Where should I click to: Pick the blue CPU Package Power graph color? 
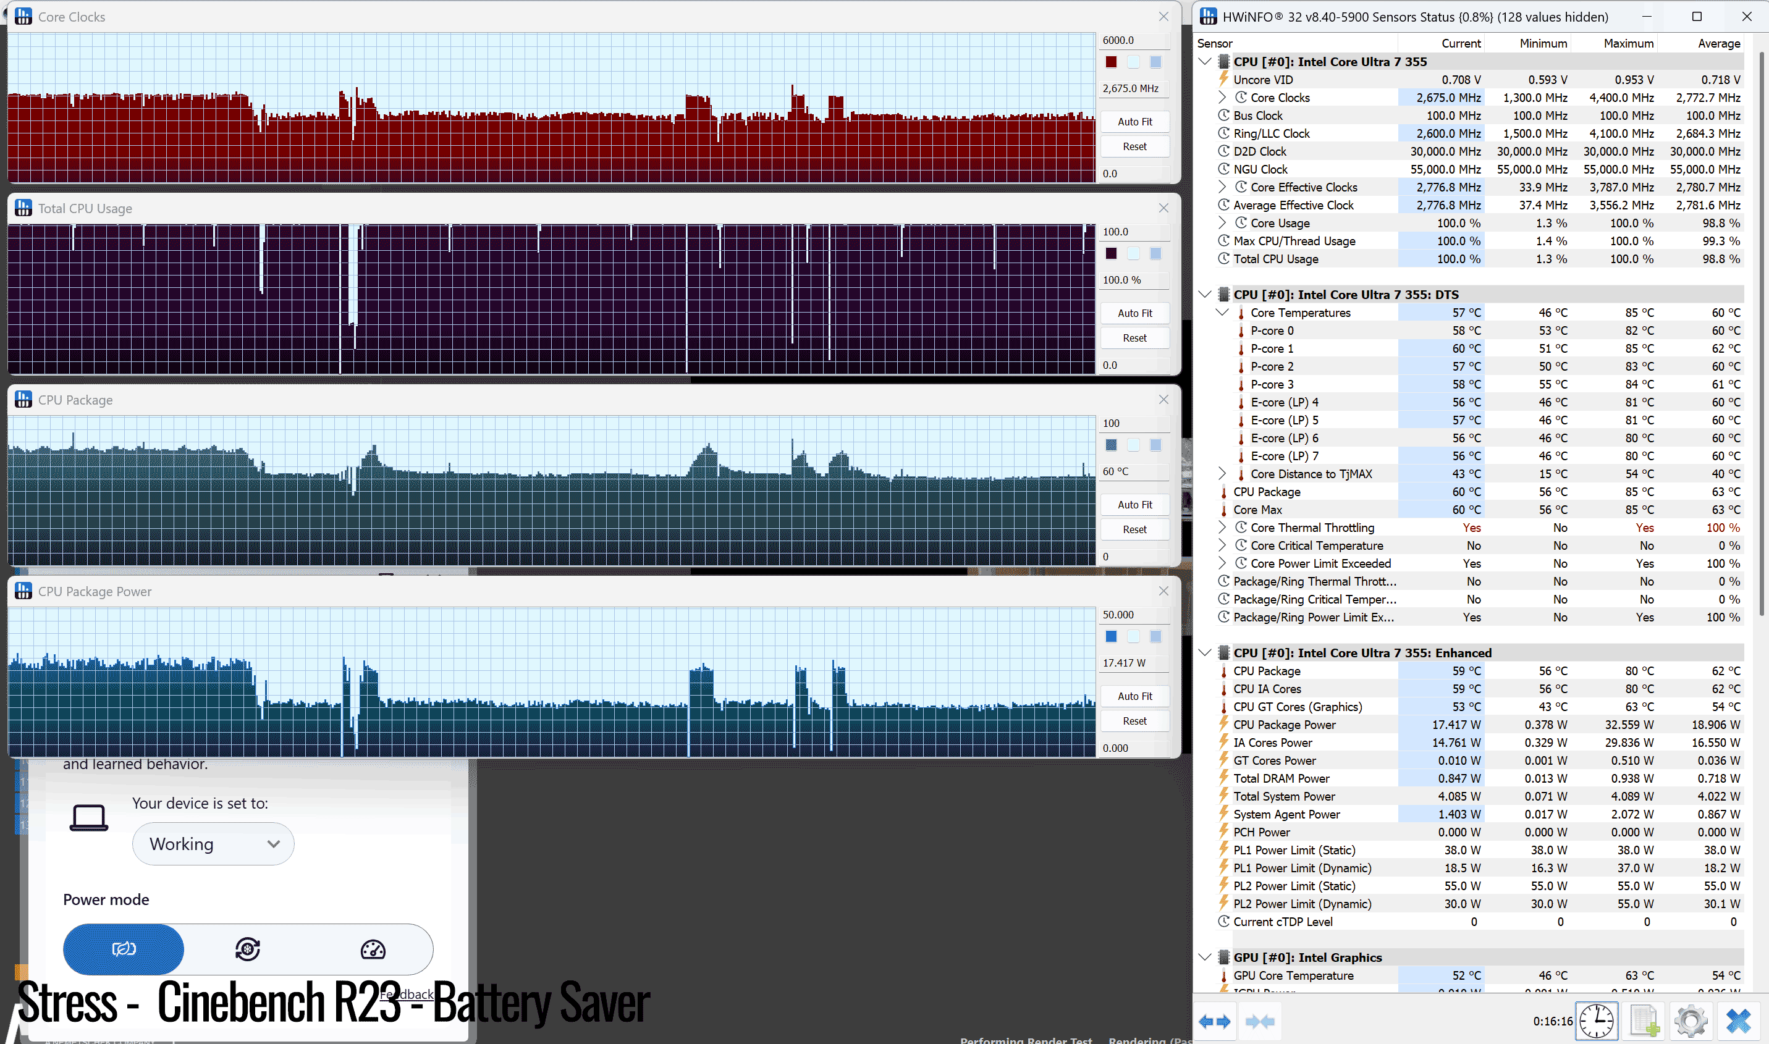pos(1111,637)
